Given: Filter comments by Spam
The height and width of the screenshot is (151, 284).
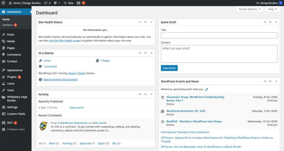Looking at the screenshot, I should [x=102, y=144].
